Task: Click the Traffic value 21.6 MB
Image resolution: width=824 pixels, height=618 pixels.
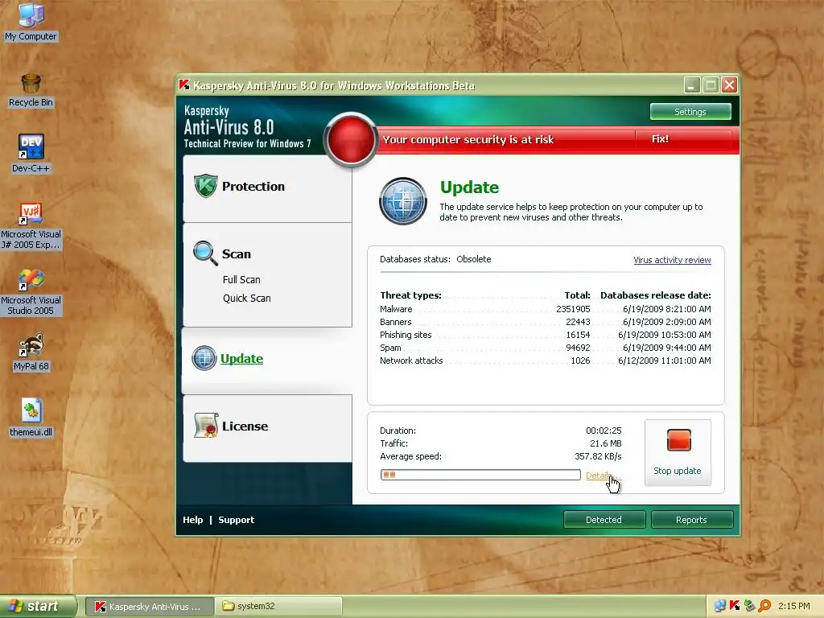Action: click(x=605, y=443)
